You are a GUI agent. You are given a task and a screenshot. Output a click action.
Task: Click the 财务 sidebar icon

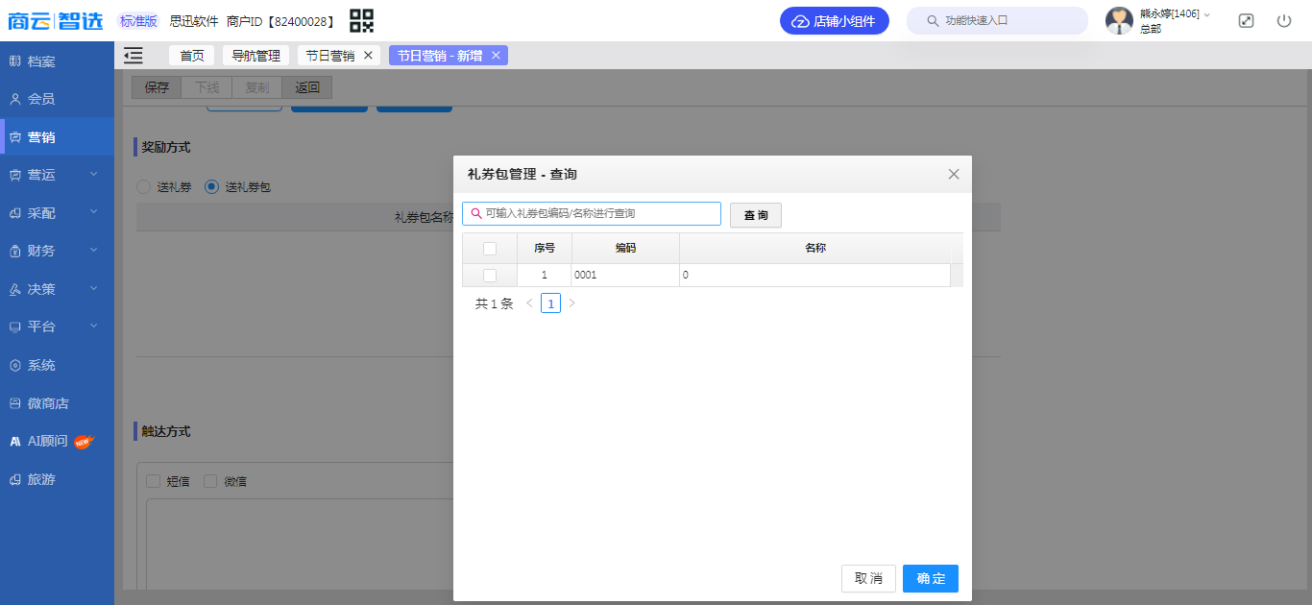[x=15, y=251]
